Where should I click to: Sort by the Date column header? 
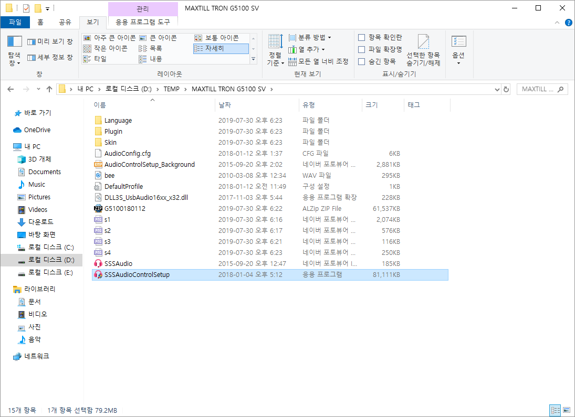point(257,105)
